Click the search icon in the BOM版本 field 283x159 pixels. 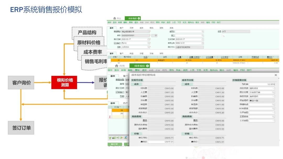tap(273, 109)
